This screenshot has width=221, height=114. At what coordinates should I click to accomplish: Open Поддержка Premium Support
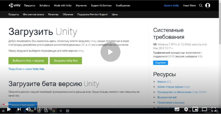click(x=93, y=15)
